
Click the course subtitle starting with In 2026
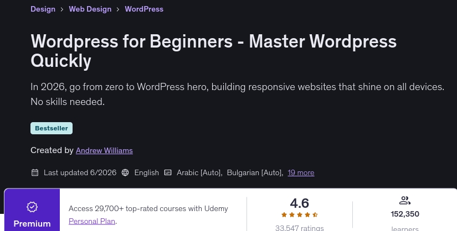237,95
